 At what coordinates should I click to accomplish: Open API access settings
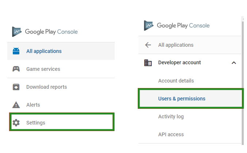[x=171, y=134]
